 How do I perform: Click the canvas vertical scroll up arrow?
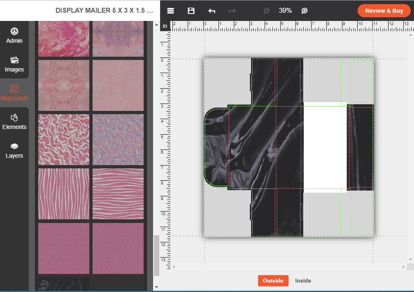point(410,35)
